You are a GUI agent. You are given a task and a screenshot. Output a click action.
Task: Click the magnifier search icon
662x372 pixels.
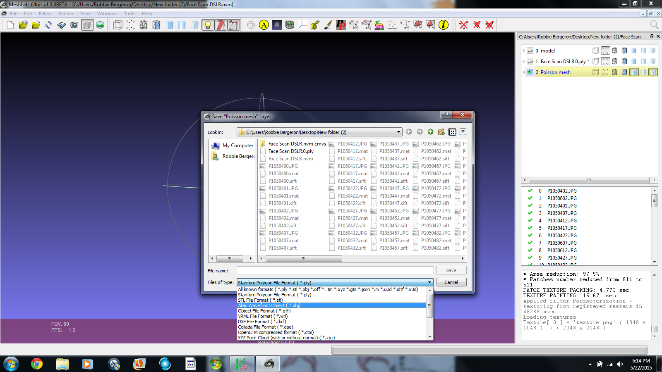pos(654,25)
